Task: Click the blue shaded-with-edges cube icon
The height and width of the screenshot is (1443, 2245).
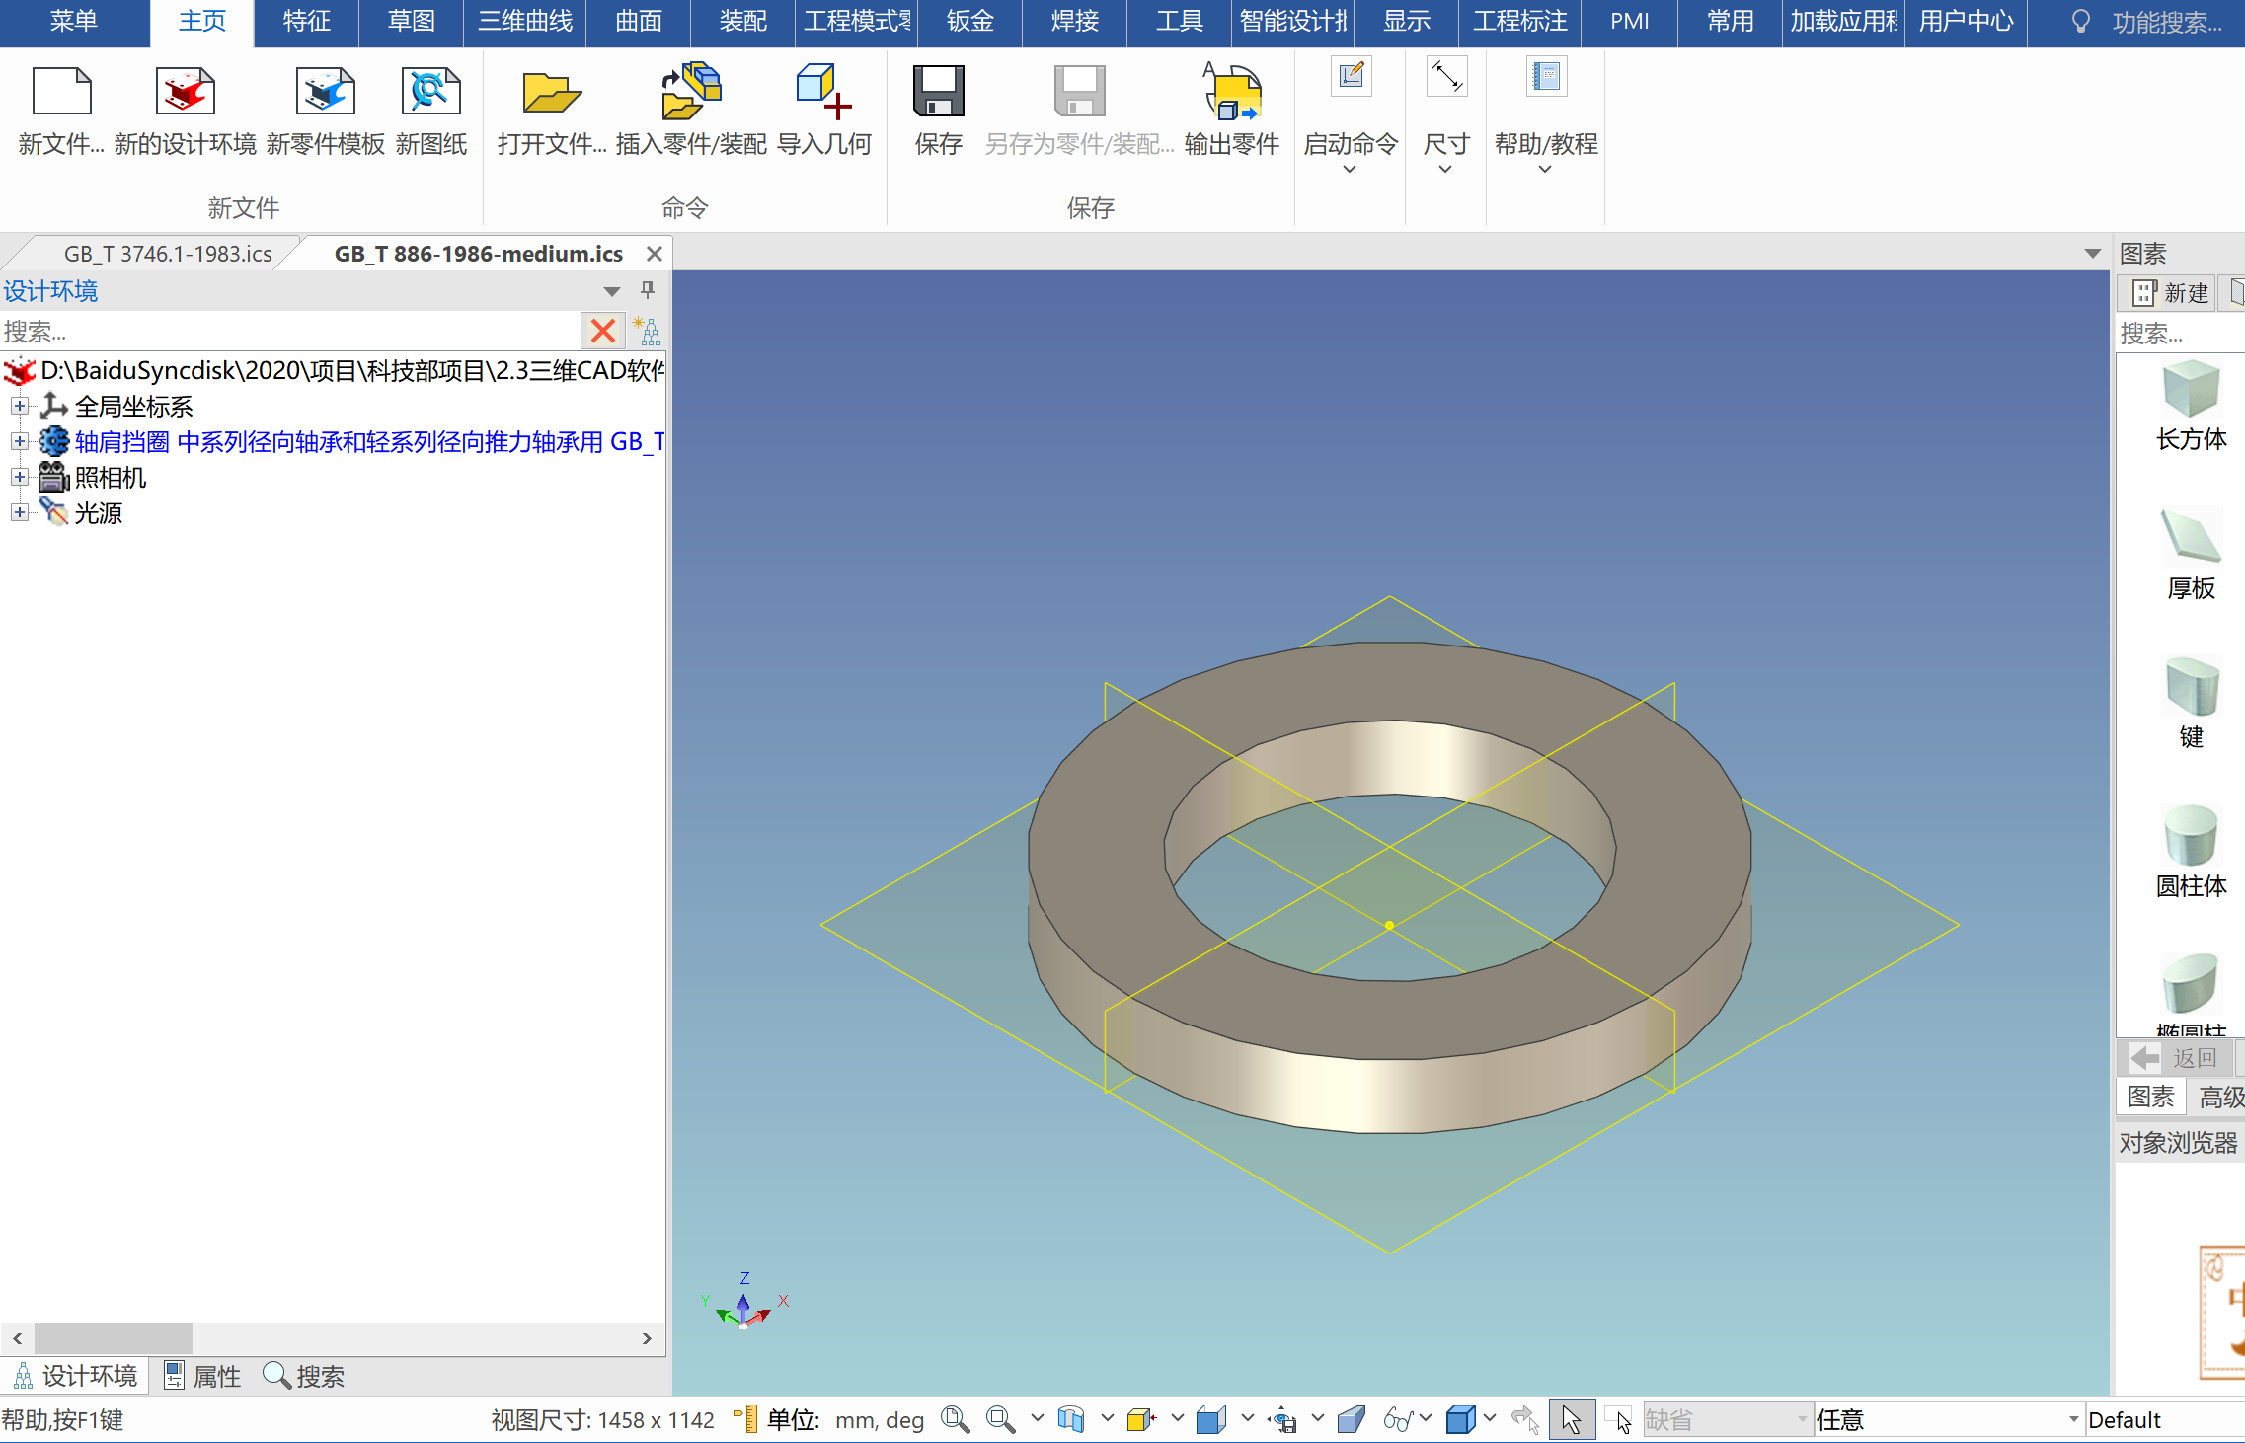Action: [1211, 1419]
